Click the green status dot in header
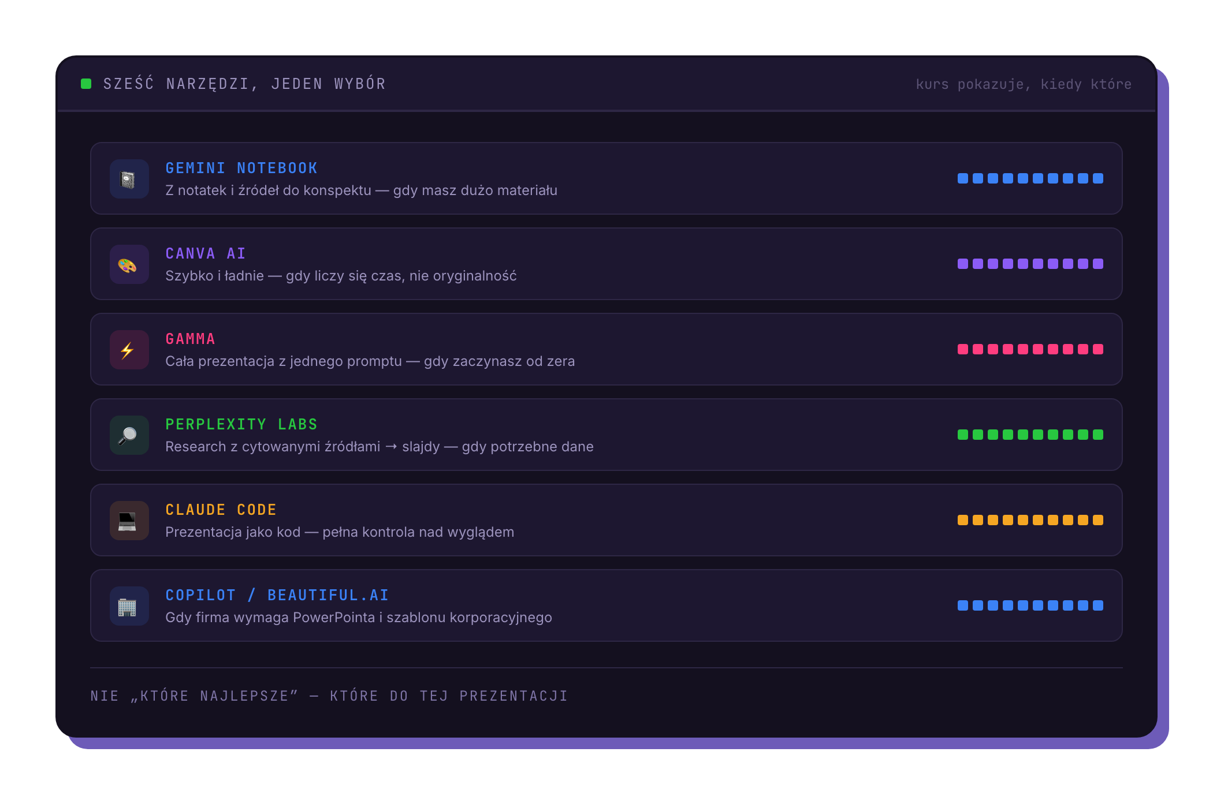Image resolution: width=1213 pixels, height=793 pixels. [x=86, y=84]
